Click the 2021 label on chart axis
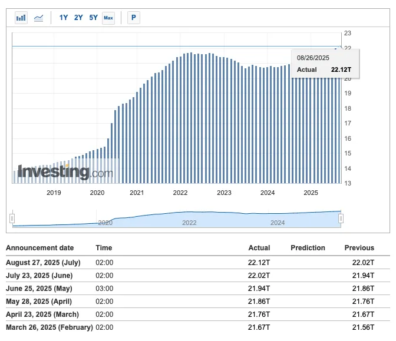The width and height of the screenshot is (396, 341). pyautogui.click(x=137, y=193)
